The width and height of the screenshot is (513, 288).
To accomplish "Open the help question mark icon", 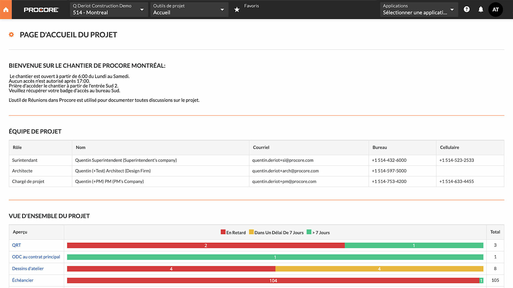I will 466,9.
